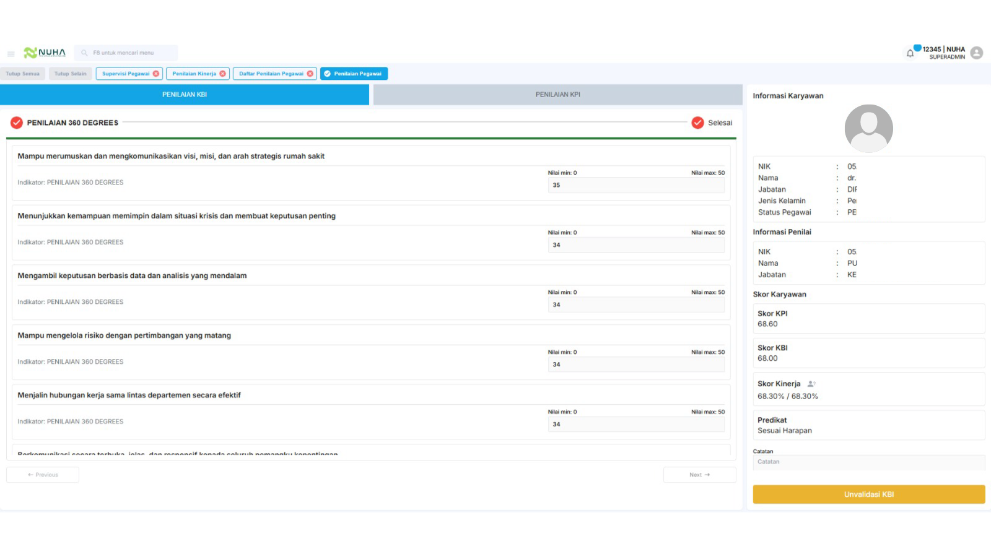Click the 12345 | NUHA account label
Viewport: 991px width, 557px height.
(x=943, y=50)
